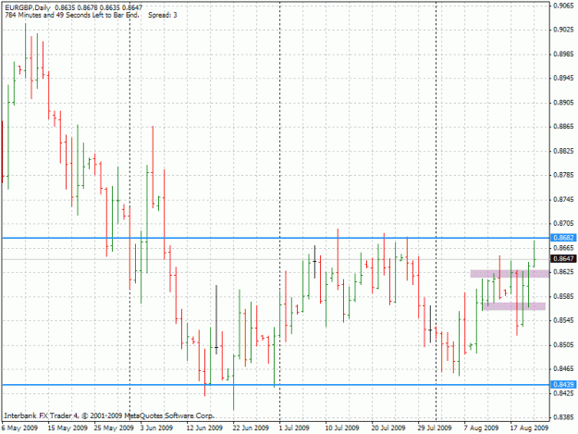Image resolution: width=578 pixels, height=434 pixels.
Task: Click the 3 Jun 2009 date label
Action: tap(156, 428)
